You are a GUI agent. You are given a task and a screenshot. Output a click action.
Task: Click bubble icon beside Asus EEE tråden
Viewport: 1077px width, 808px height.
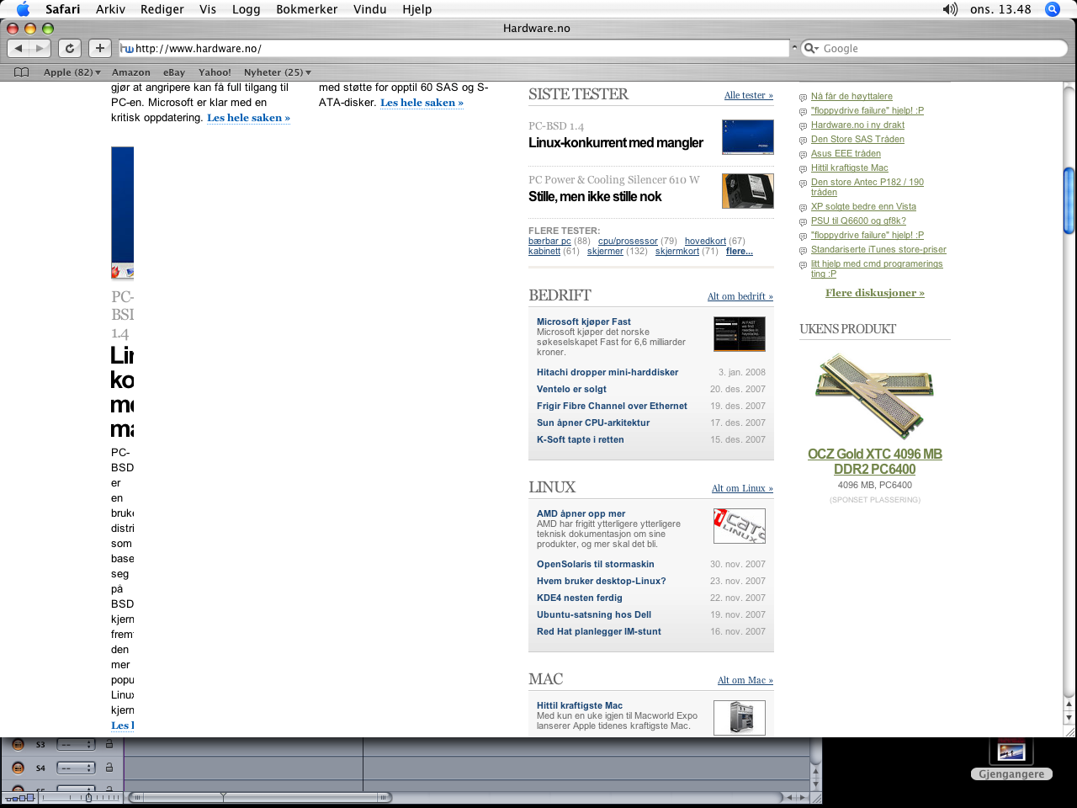(803, 155)
